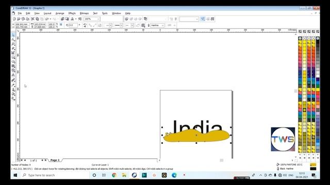This screenshot has width=330, height=185.
Task: Select the Ellipse tool
Action: pyautogui.click(x=13, y=62)
